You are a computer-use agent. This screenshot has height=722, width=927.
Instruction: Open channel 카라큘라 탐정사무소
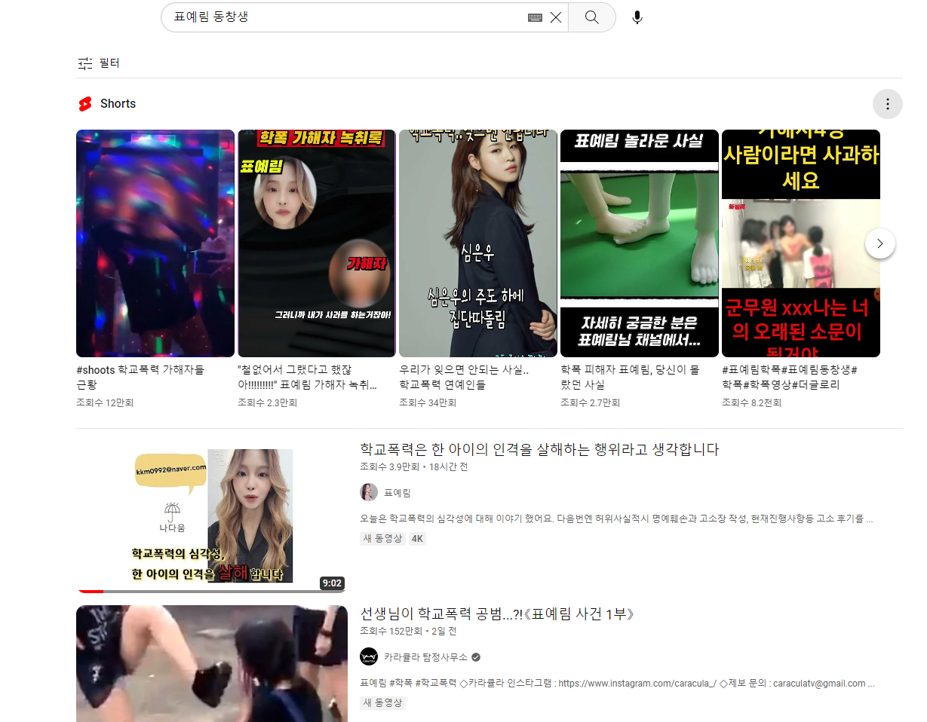tap(425, 656)
